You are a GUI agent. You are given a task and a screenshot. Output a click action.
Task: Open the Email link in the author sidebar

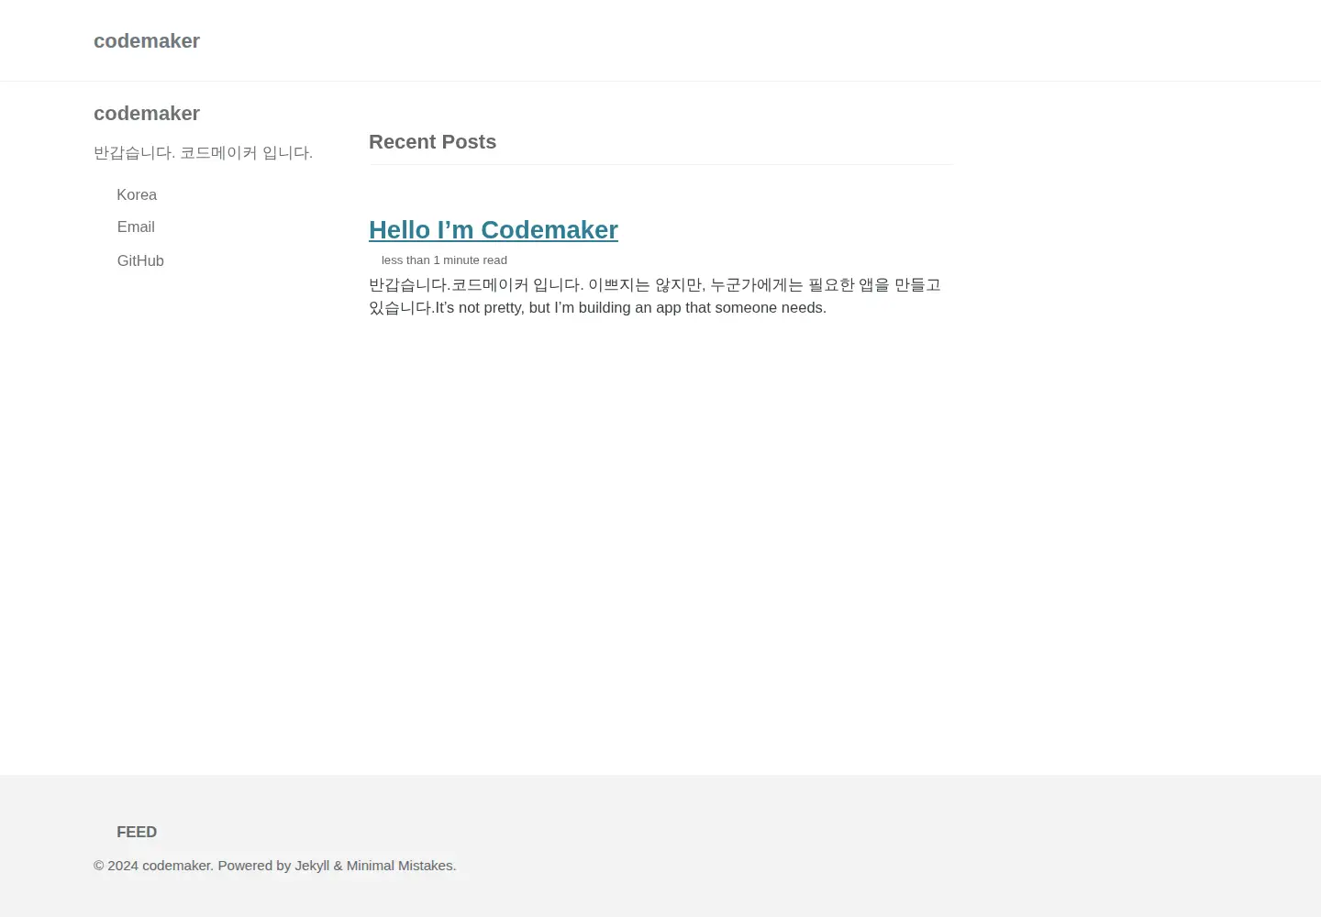136,227
